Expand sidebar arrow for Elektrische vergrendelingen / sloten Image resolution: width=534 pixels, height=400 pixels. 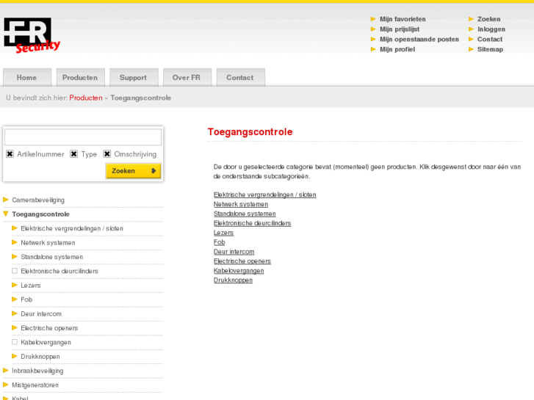pyautogui.click(x=14, y=228)
